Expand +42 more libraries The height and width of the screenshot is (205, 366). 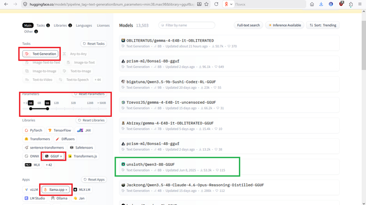click(x=49, y=165)
